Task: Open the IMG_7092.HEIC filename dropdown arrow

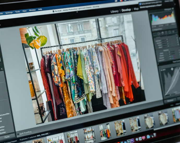Action: 50,133
